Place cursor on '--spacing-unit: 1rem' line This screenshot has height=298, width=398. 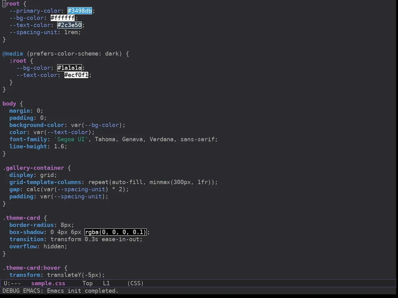coord(45,32)
